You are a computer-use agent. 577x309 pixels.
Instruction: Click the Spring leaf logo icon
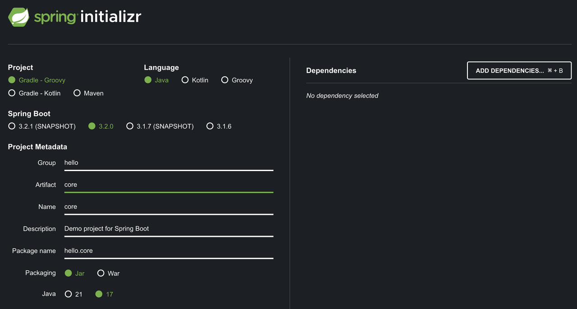click(18, 18)
